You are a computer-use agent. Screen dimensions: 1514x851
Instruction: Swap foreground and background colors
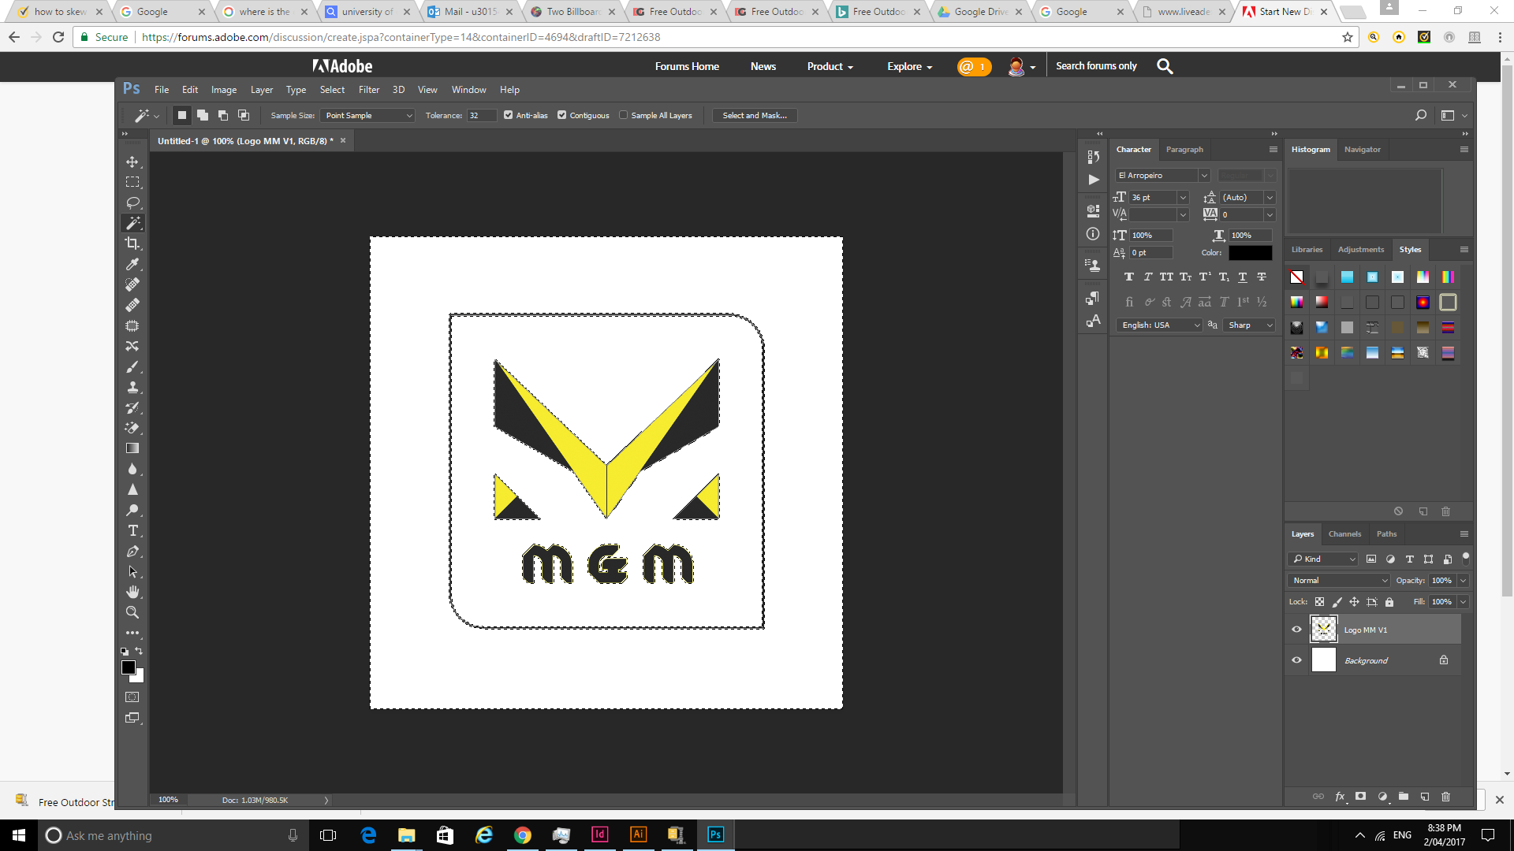[140, 651]
